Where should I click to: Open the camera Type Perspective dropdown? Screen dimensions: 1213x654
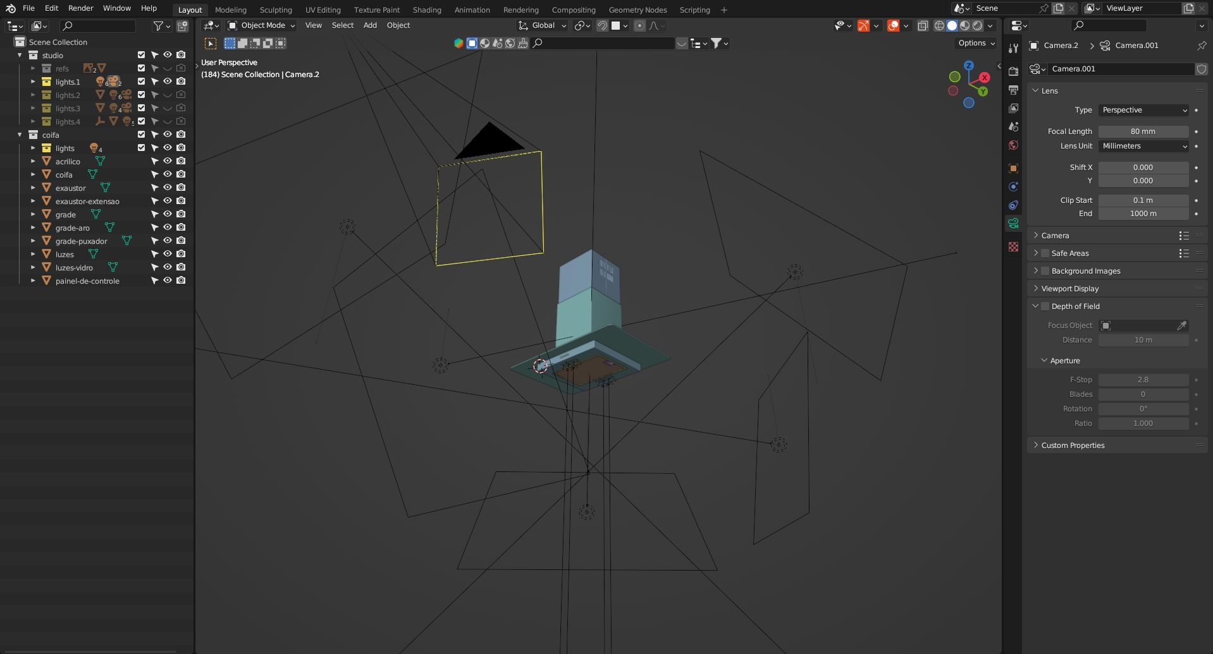point(1143,110)
